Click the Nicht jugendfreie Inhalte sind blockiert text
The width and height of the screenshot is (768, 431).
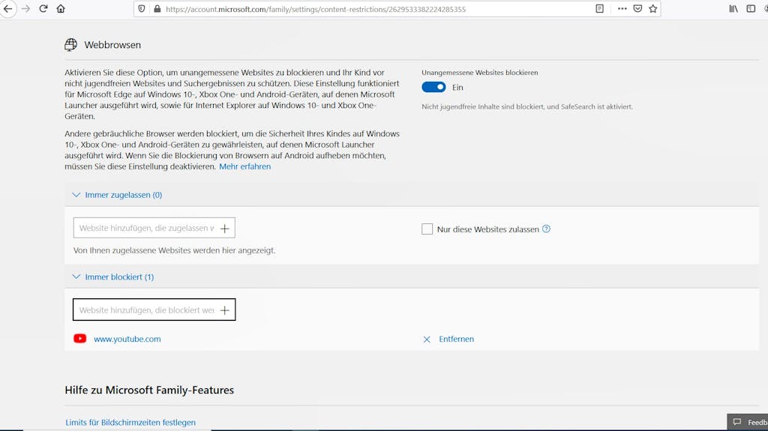point(527,106)
